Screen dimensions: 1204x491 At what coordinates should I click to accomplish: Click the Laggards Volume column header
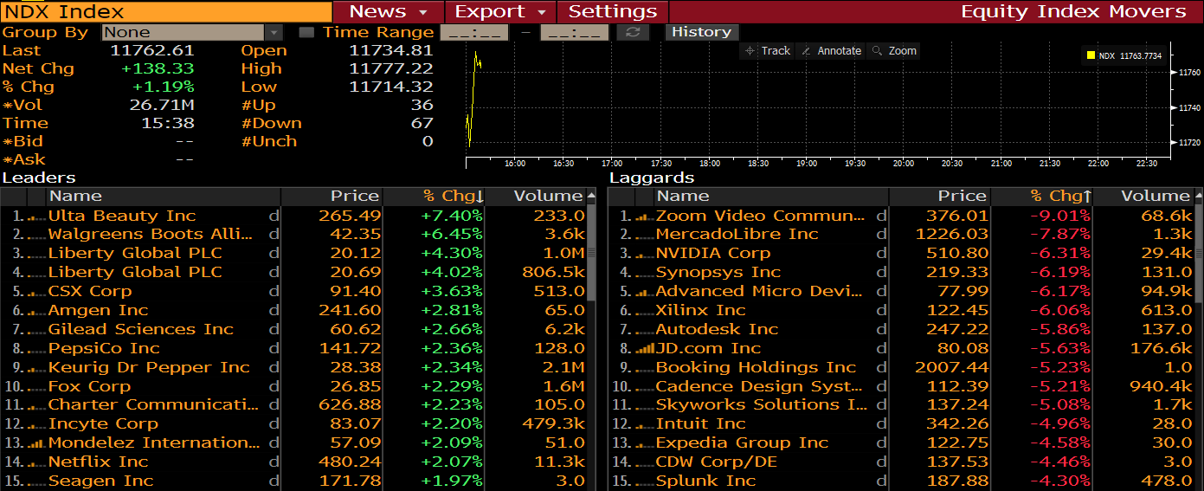click(x=1143, y=197)
